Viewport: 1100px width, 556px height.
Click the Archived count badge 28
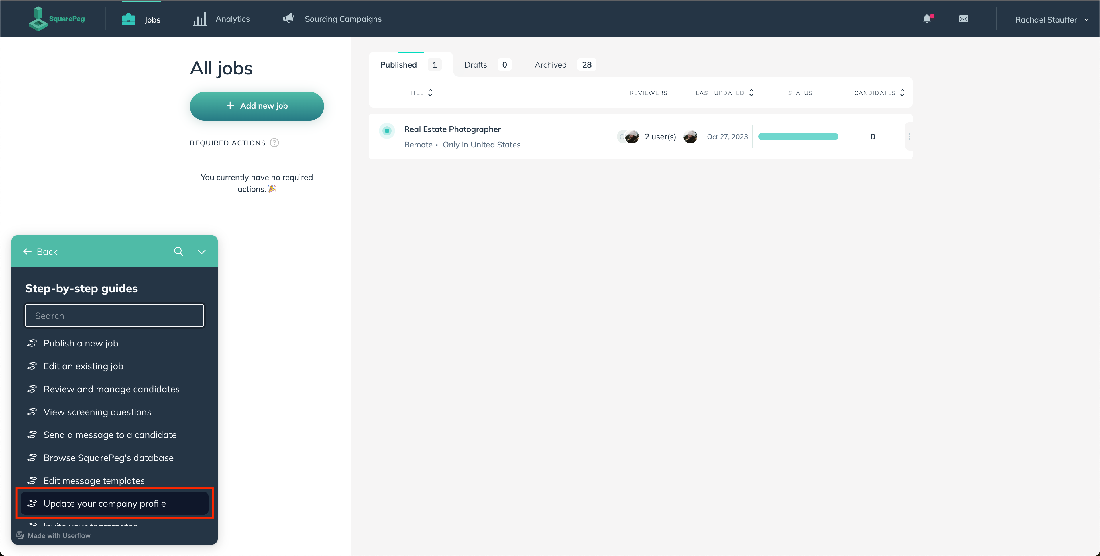587,64
